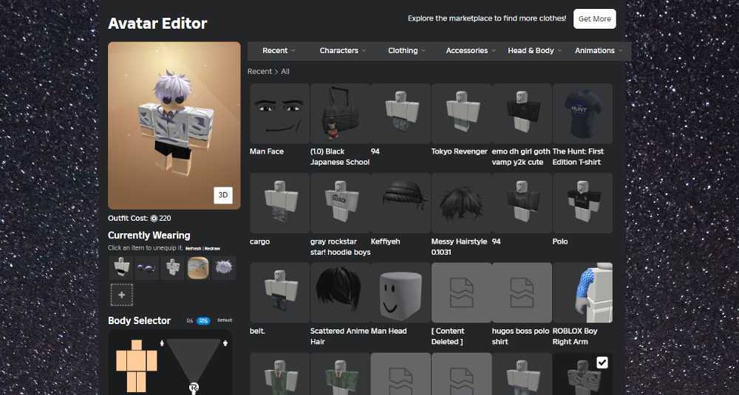Click the Redraw link
This screenshot has width=739, height=395.
[213, 249]
